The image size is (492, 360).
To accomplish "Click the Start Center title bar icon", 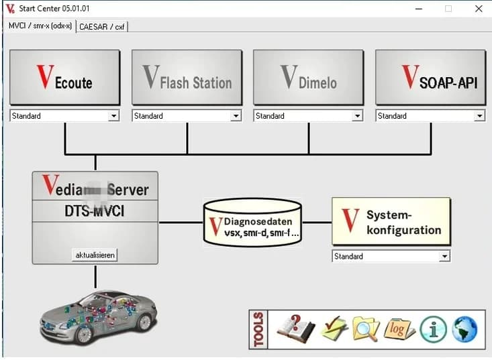I will [10, 9].
